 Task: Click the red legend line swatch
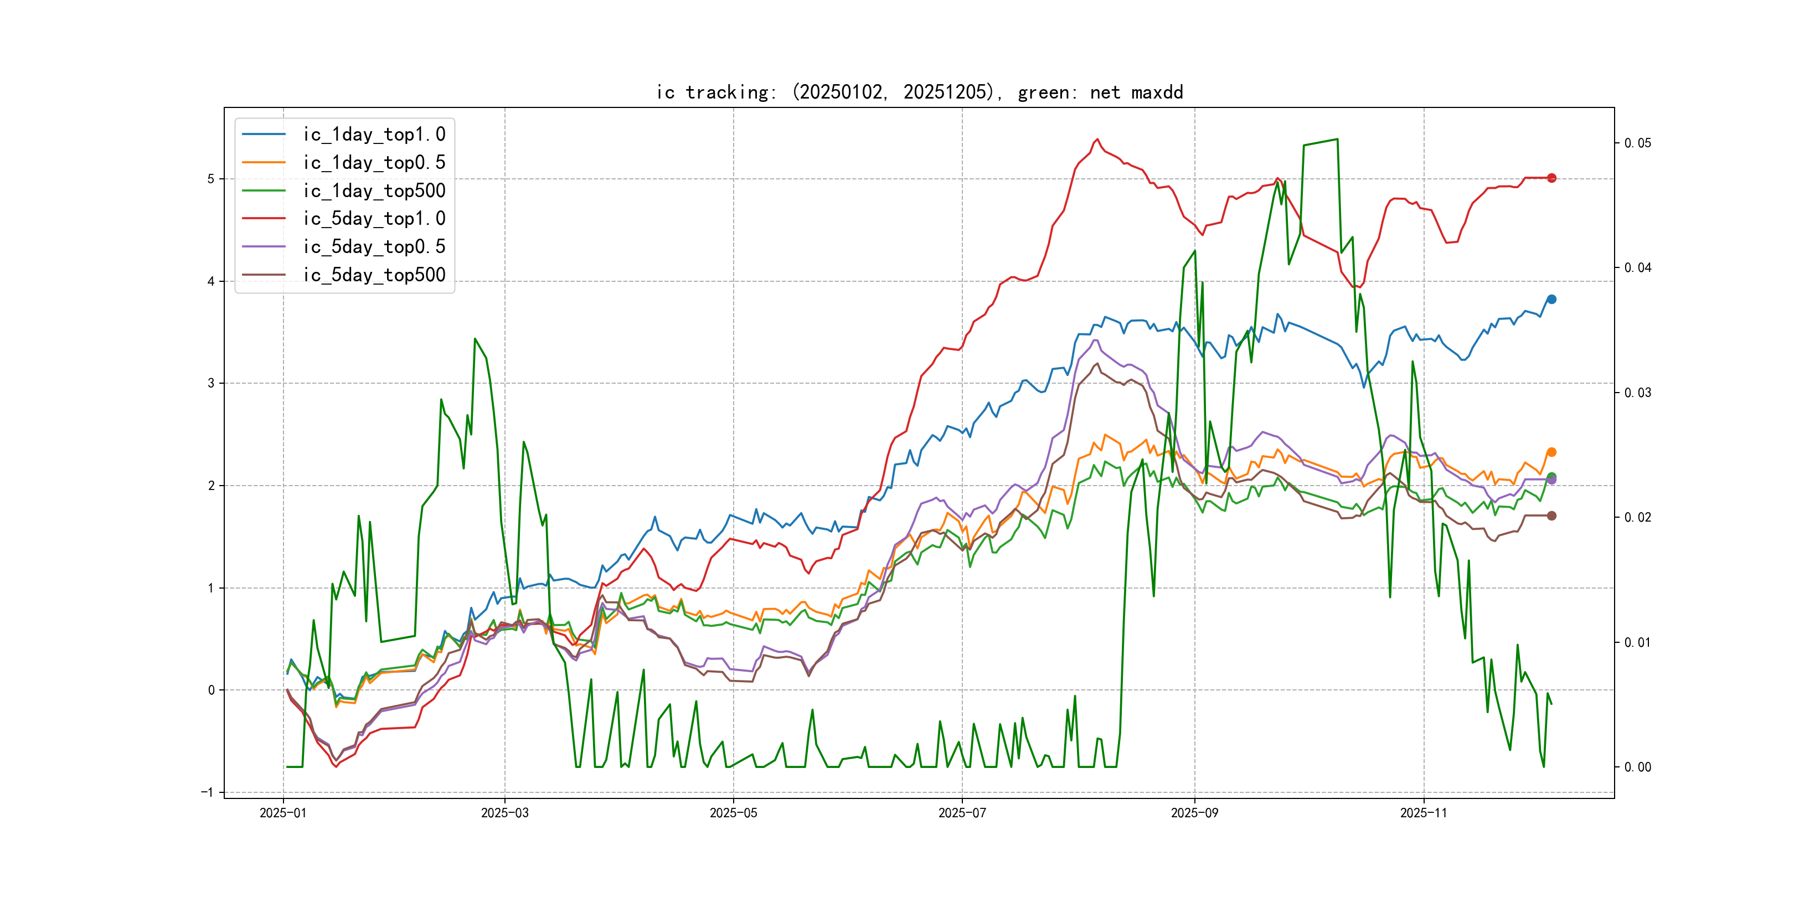point(264,219)
